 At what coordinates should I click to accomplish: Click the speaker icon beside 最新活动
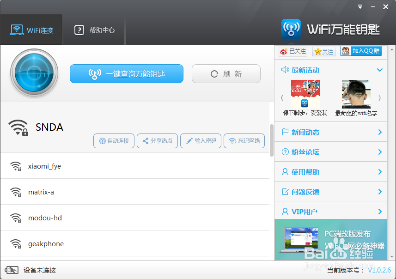(x=285, y=70)
